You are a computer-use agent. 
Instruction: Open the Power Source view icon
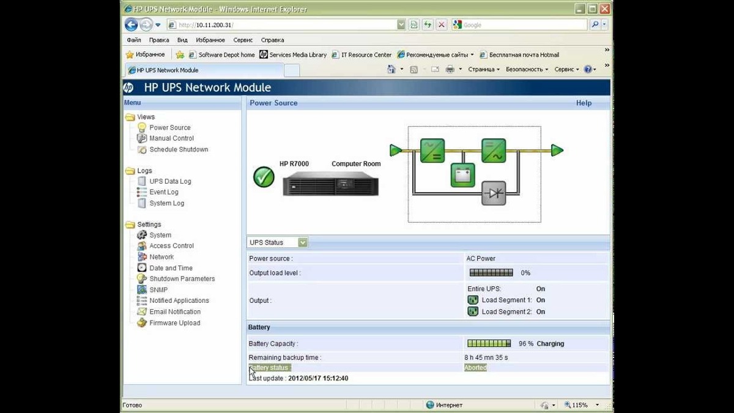[x=142, y=127]
